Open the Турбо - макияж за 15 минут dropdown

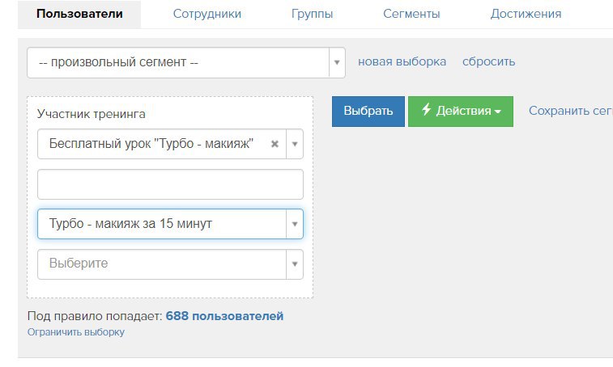coord(170,224)
